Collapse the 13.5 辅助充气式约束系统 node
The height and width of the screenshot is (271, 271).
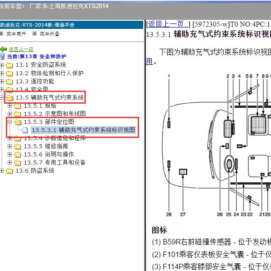(1, 98)
